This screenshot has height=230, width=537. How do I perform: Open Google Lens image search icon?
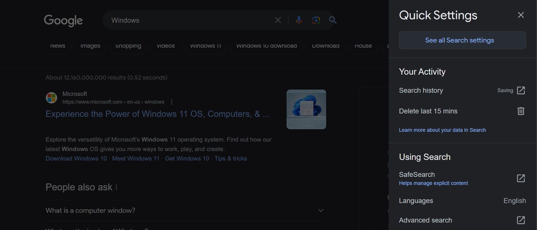pos(316,20)
